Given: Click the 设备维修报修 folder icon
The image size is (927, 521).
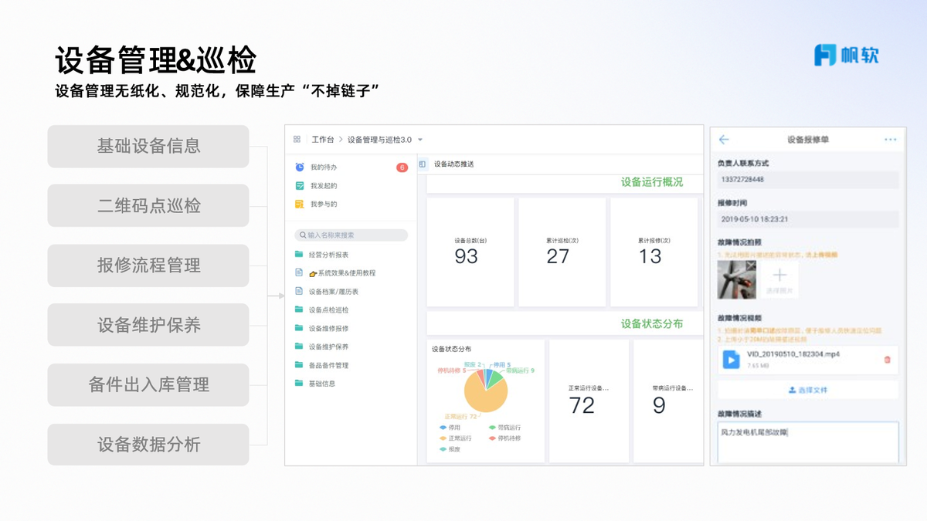Looking at the screenshot, I should pyautogui.click(x=299, y=328).
